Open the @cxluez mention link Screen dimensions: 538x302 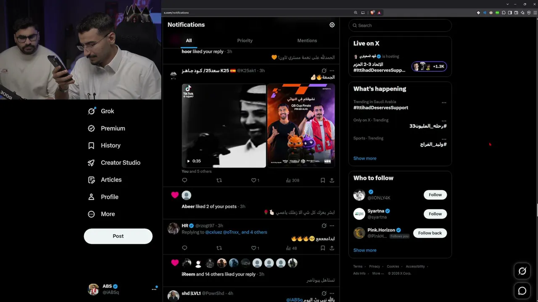coord(213,232)
